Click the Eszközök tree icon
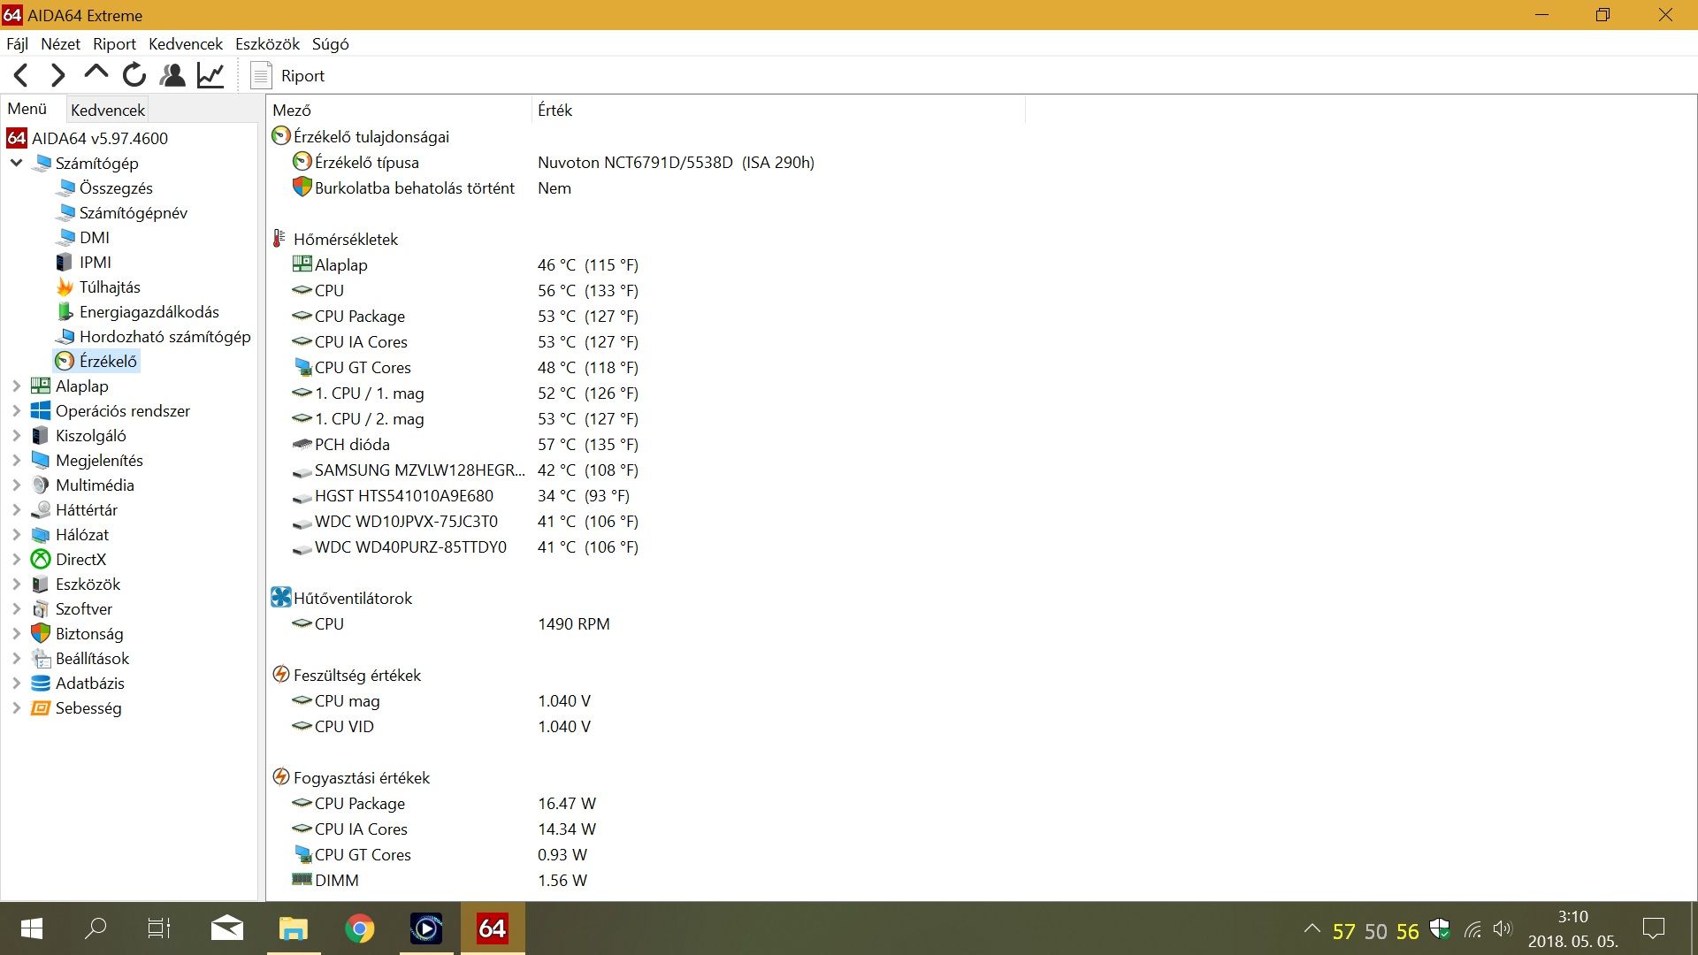The height and width of the screenshot is (955, 1698). 41,584
